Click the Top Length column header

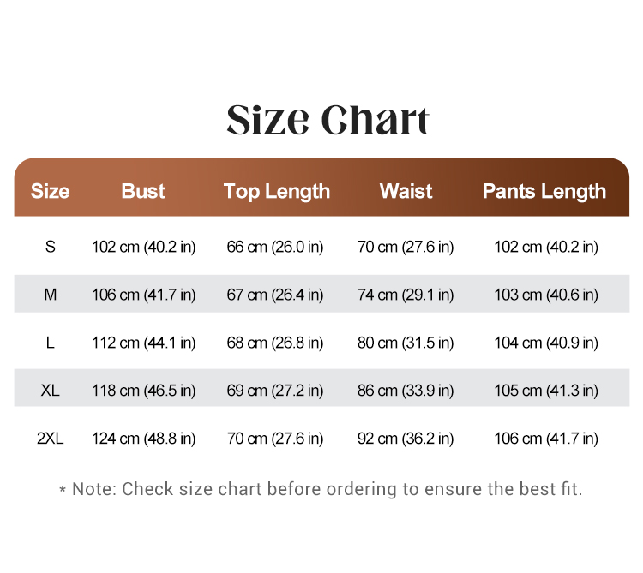[x=277, y=191]
